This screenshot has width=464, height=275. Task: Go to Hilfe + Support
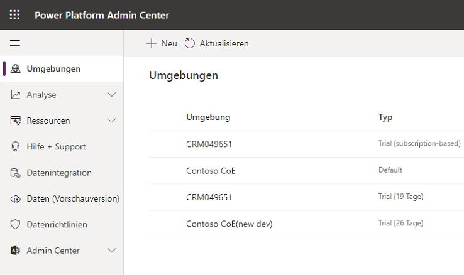(x=62, y=146)
